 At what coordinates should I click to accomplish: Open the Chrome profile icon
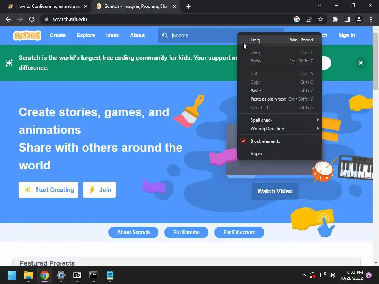[x=359, y=19]
